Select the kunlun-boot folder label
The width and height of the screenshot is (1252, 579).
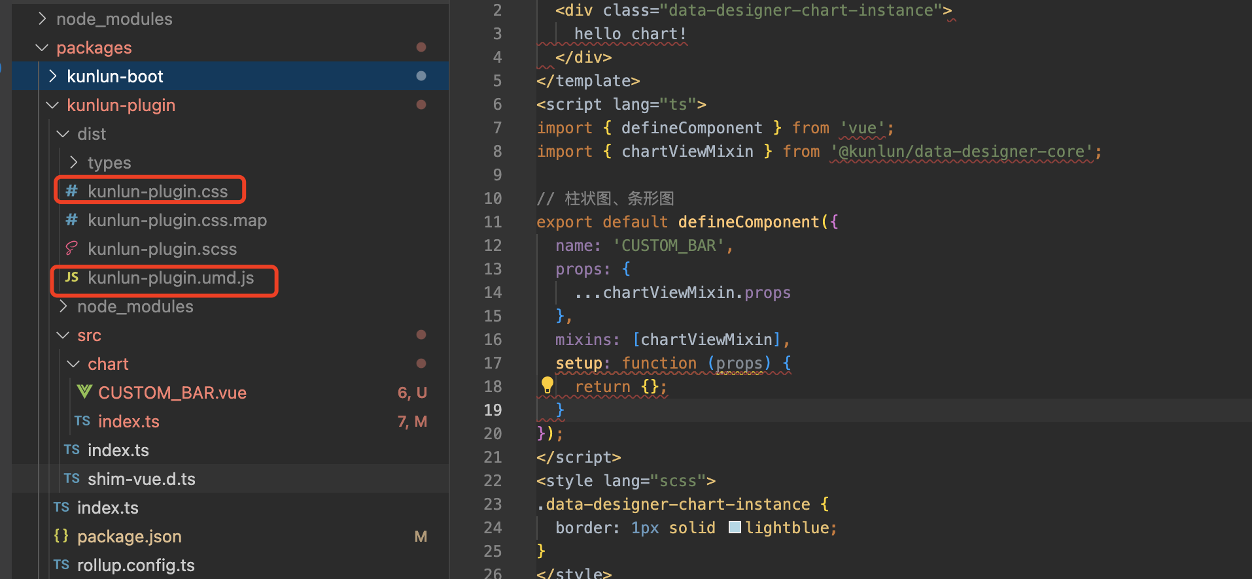[115, 76]
